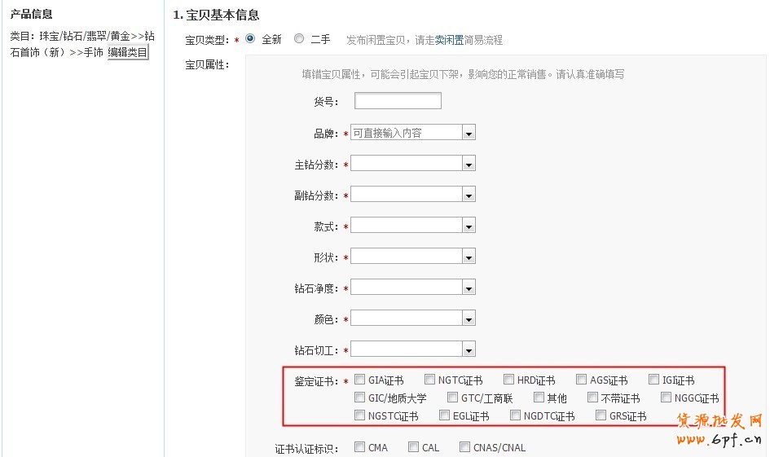
Task: Choose the 二手 radio option
Action: (299, 38)
